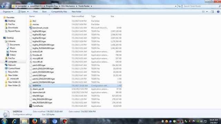221x124 pixels.
Task: Sort by the Name column header
Action: 32,16
